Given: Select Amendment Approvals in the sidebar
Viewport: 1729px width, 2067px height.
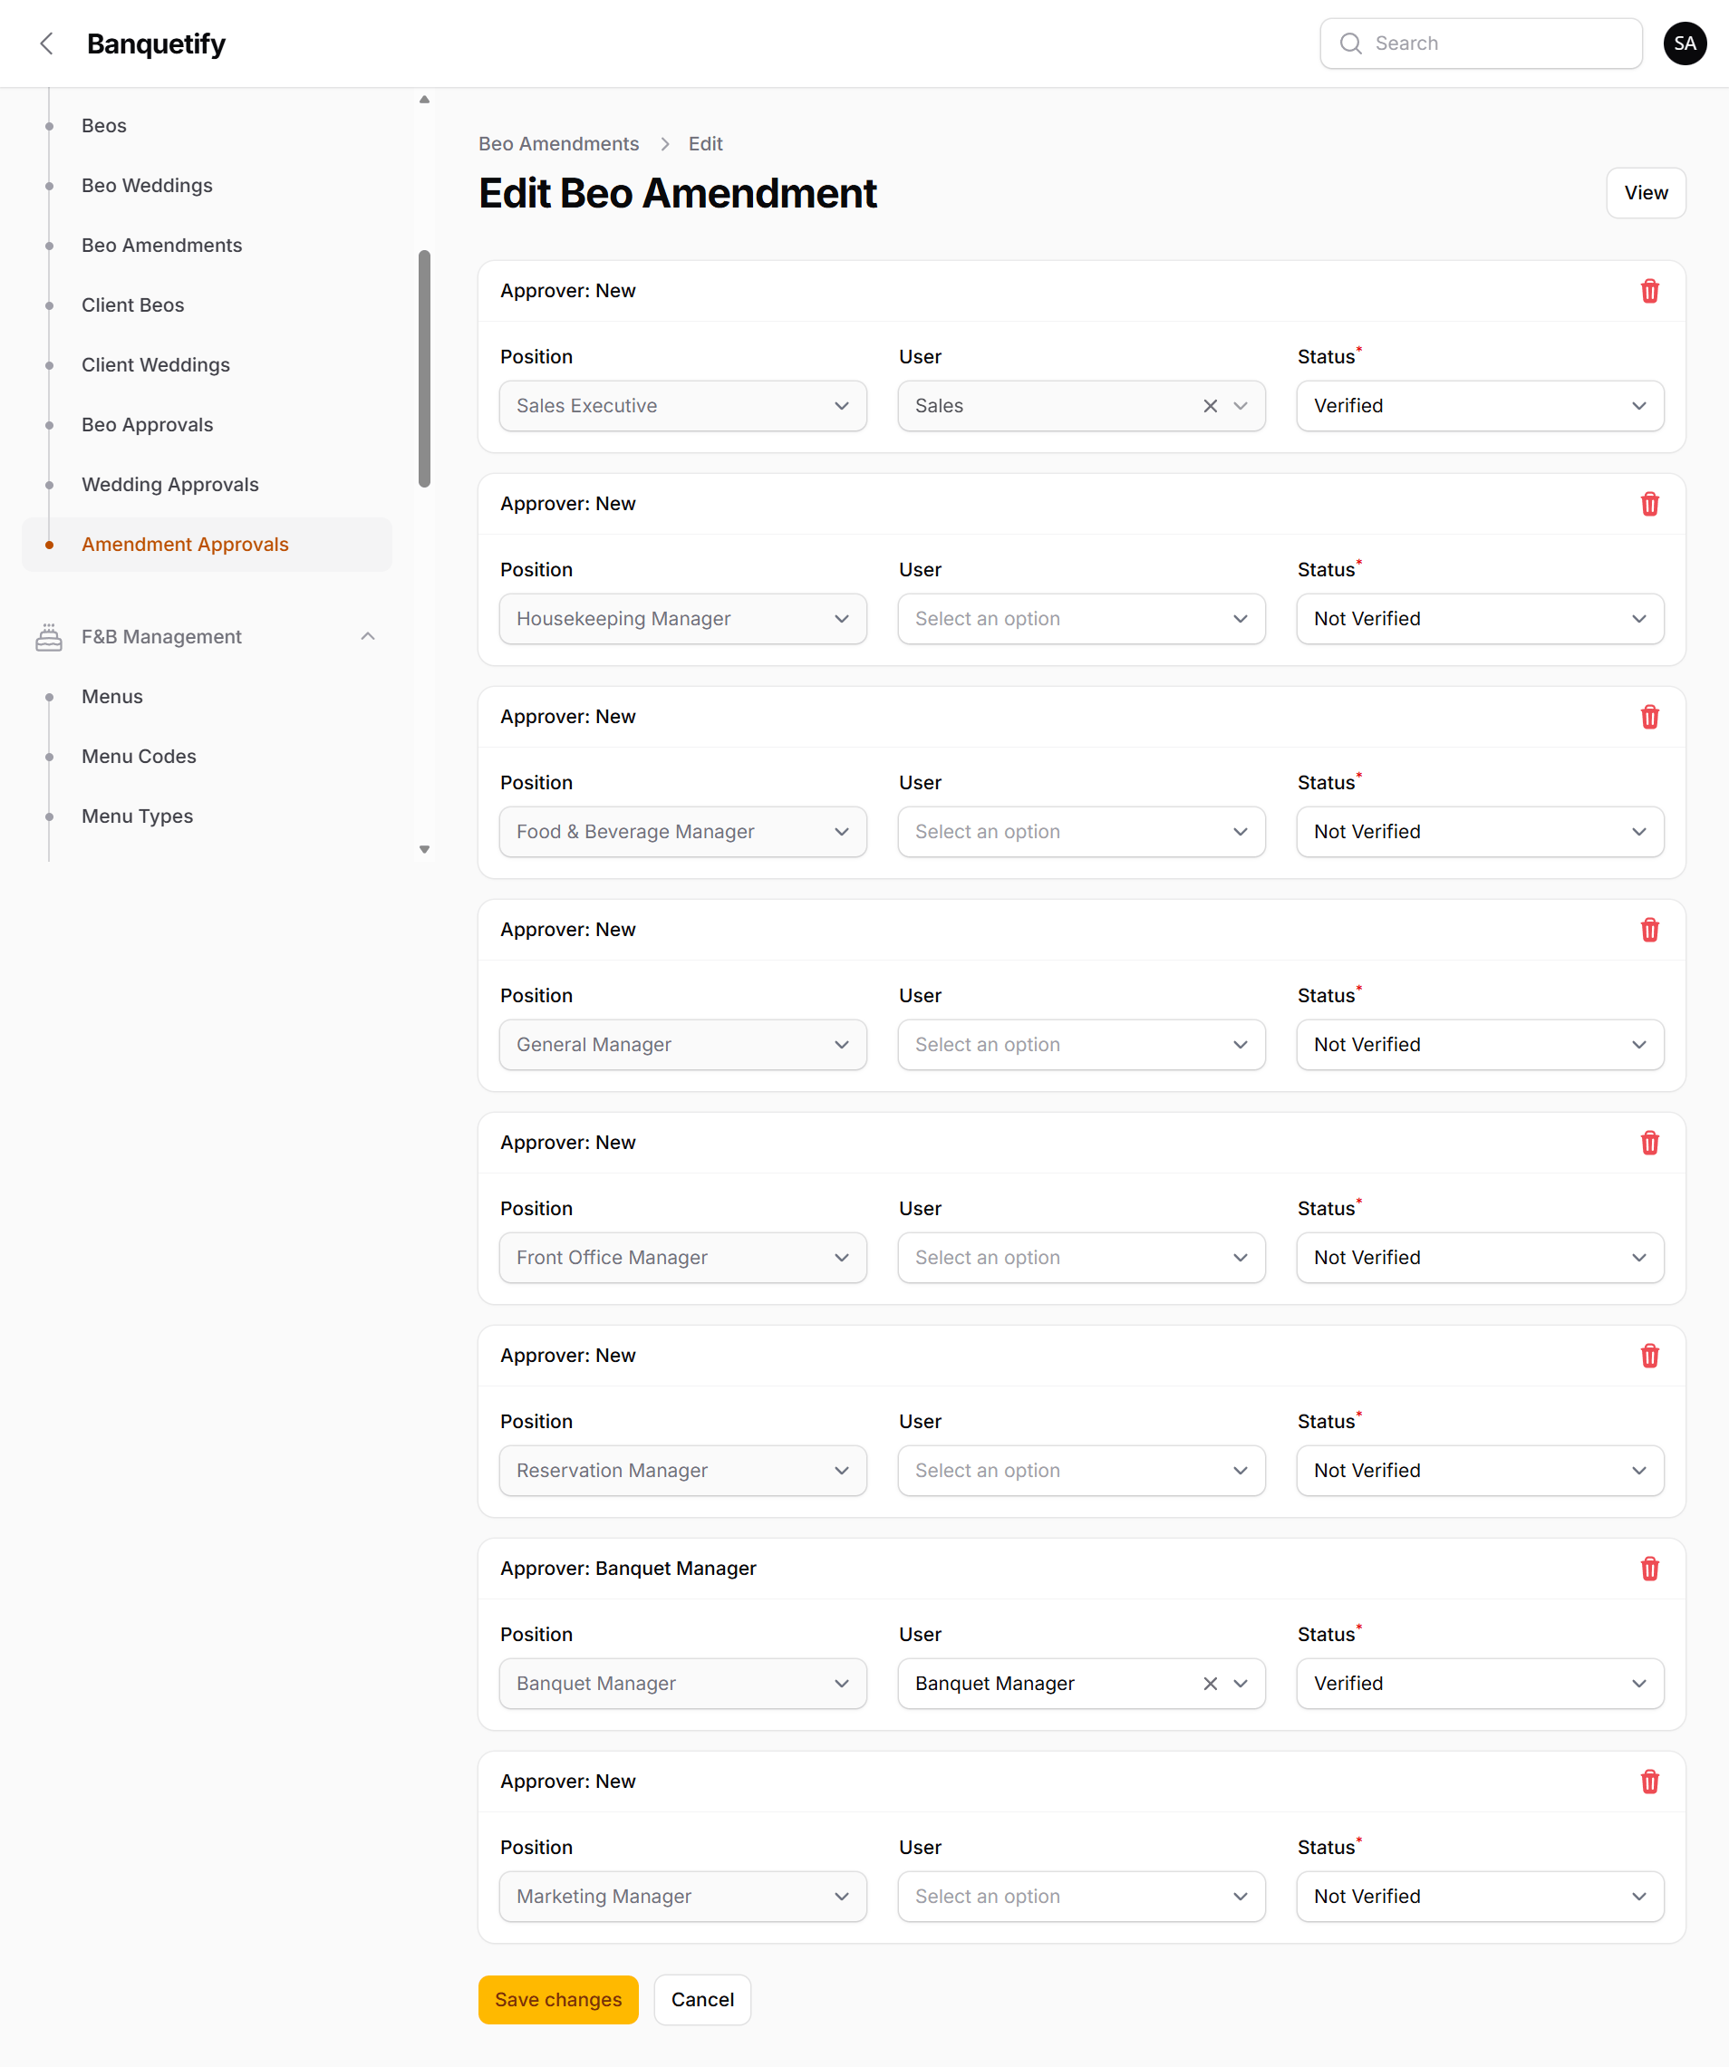Looking at the screenshot, I should (207, 545).
